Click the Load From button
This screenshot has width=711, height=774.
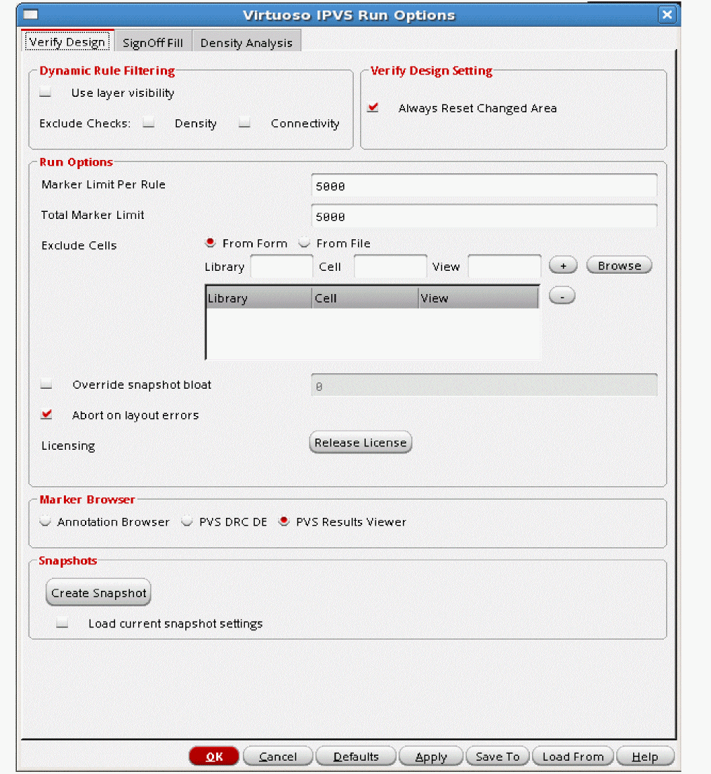coord(573,756)
